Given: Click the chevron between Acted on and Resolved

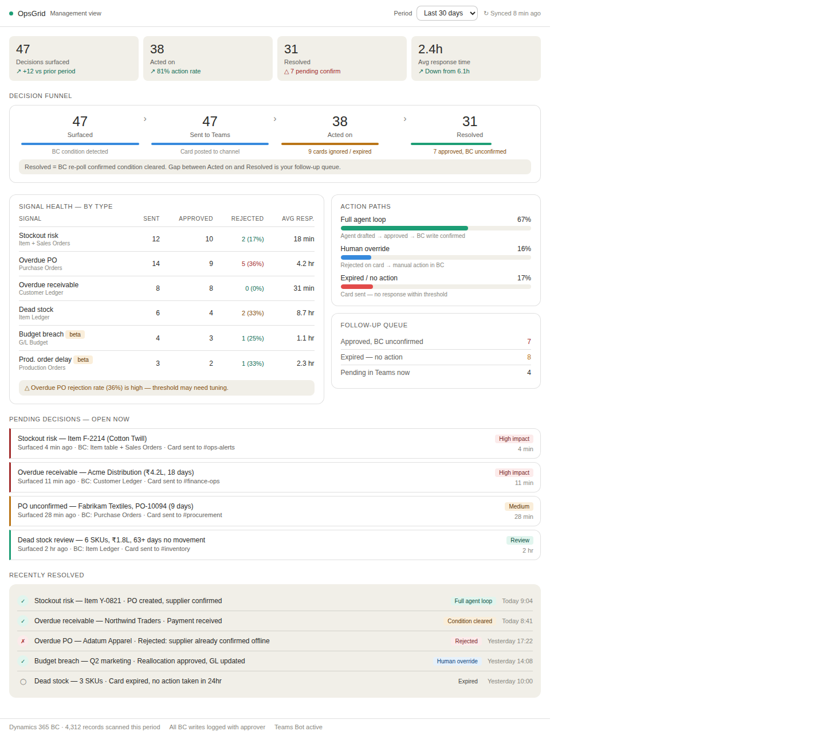Looking at the screenshot, I should tap(405, 119).
